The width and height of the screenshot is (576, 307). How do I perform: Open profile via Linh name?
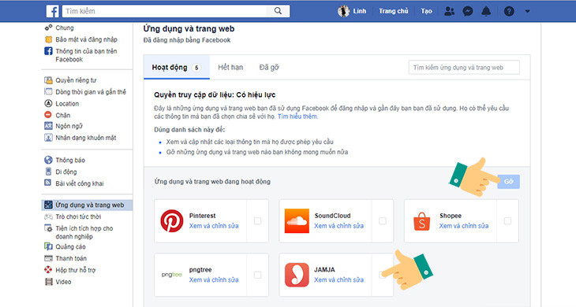[x=360, y=11]
